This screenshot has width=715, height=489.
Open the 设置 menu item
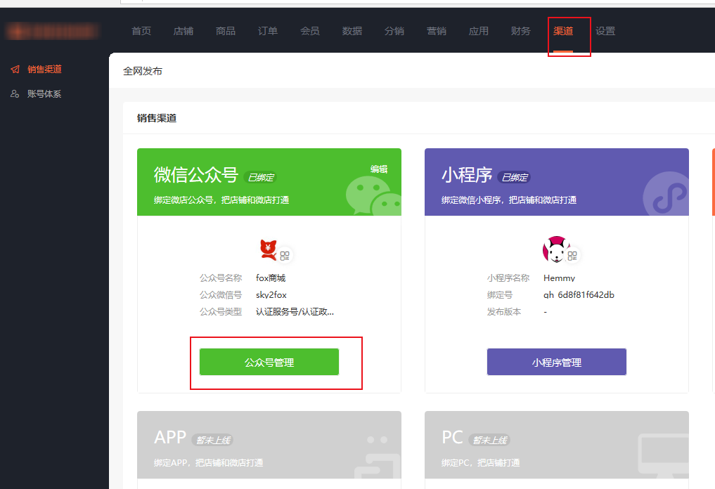point(605,31)
